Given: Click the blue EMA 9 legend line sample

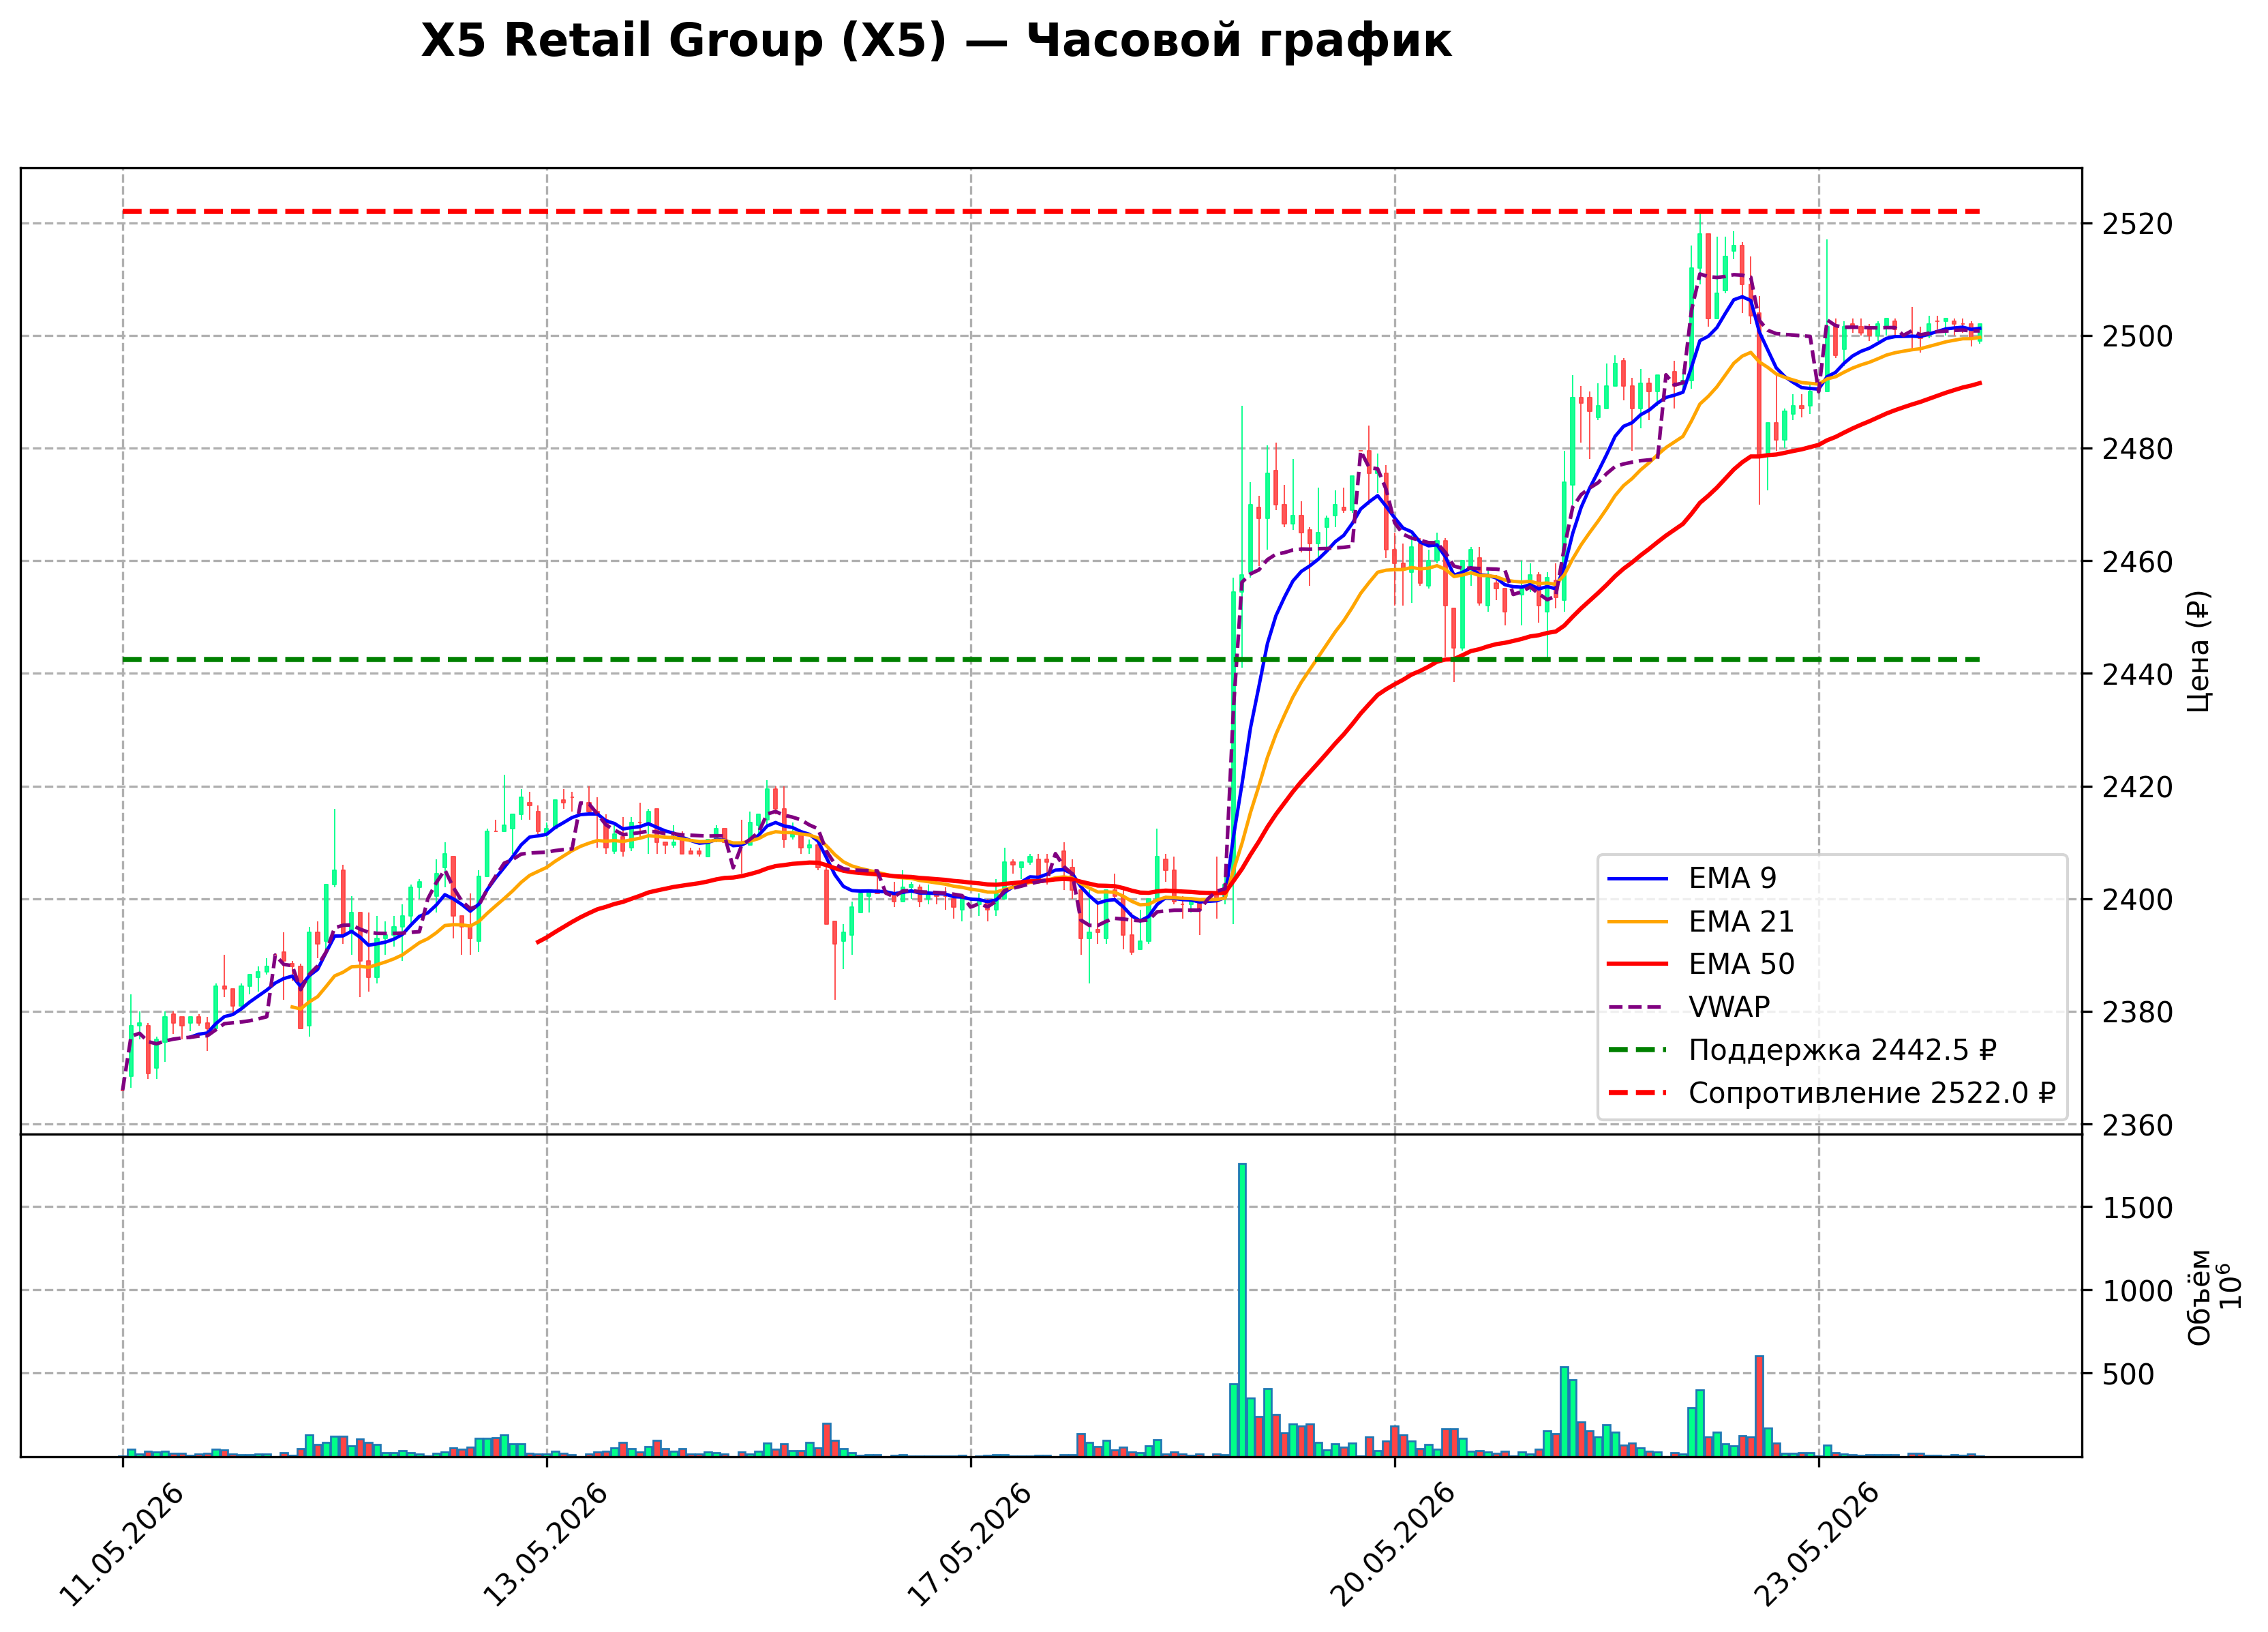Looking at the screenshot, I should pos(1638,878).
